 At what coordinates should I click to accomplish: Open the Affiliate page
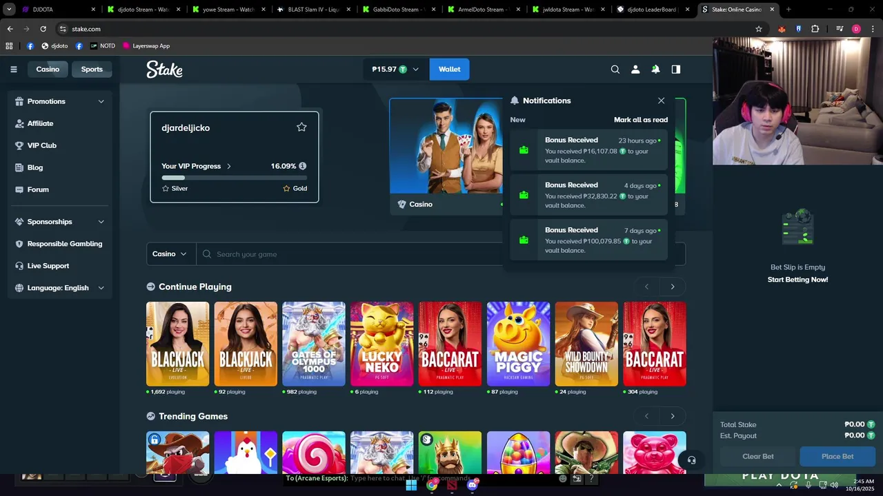point(40,123)
